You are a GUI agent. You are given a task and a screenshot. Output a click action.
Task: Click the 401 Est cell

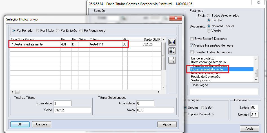pyautogui.click(x=66, y=44)
